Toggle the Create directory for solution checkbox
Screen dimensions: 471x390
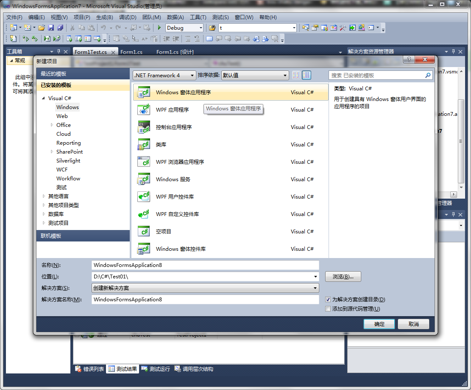[x=328, y=300]
